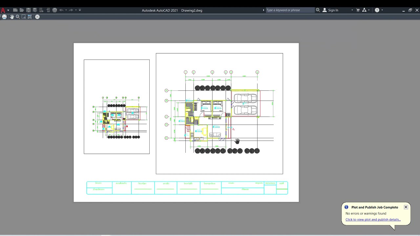Open the Autodesk App Store cart

(358, 10)
